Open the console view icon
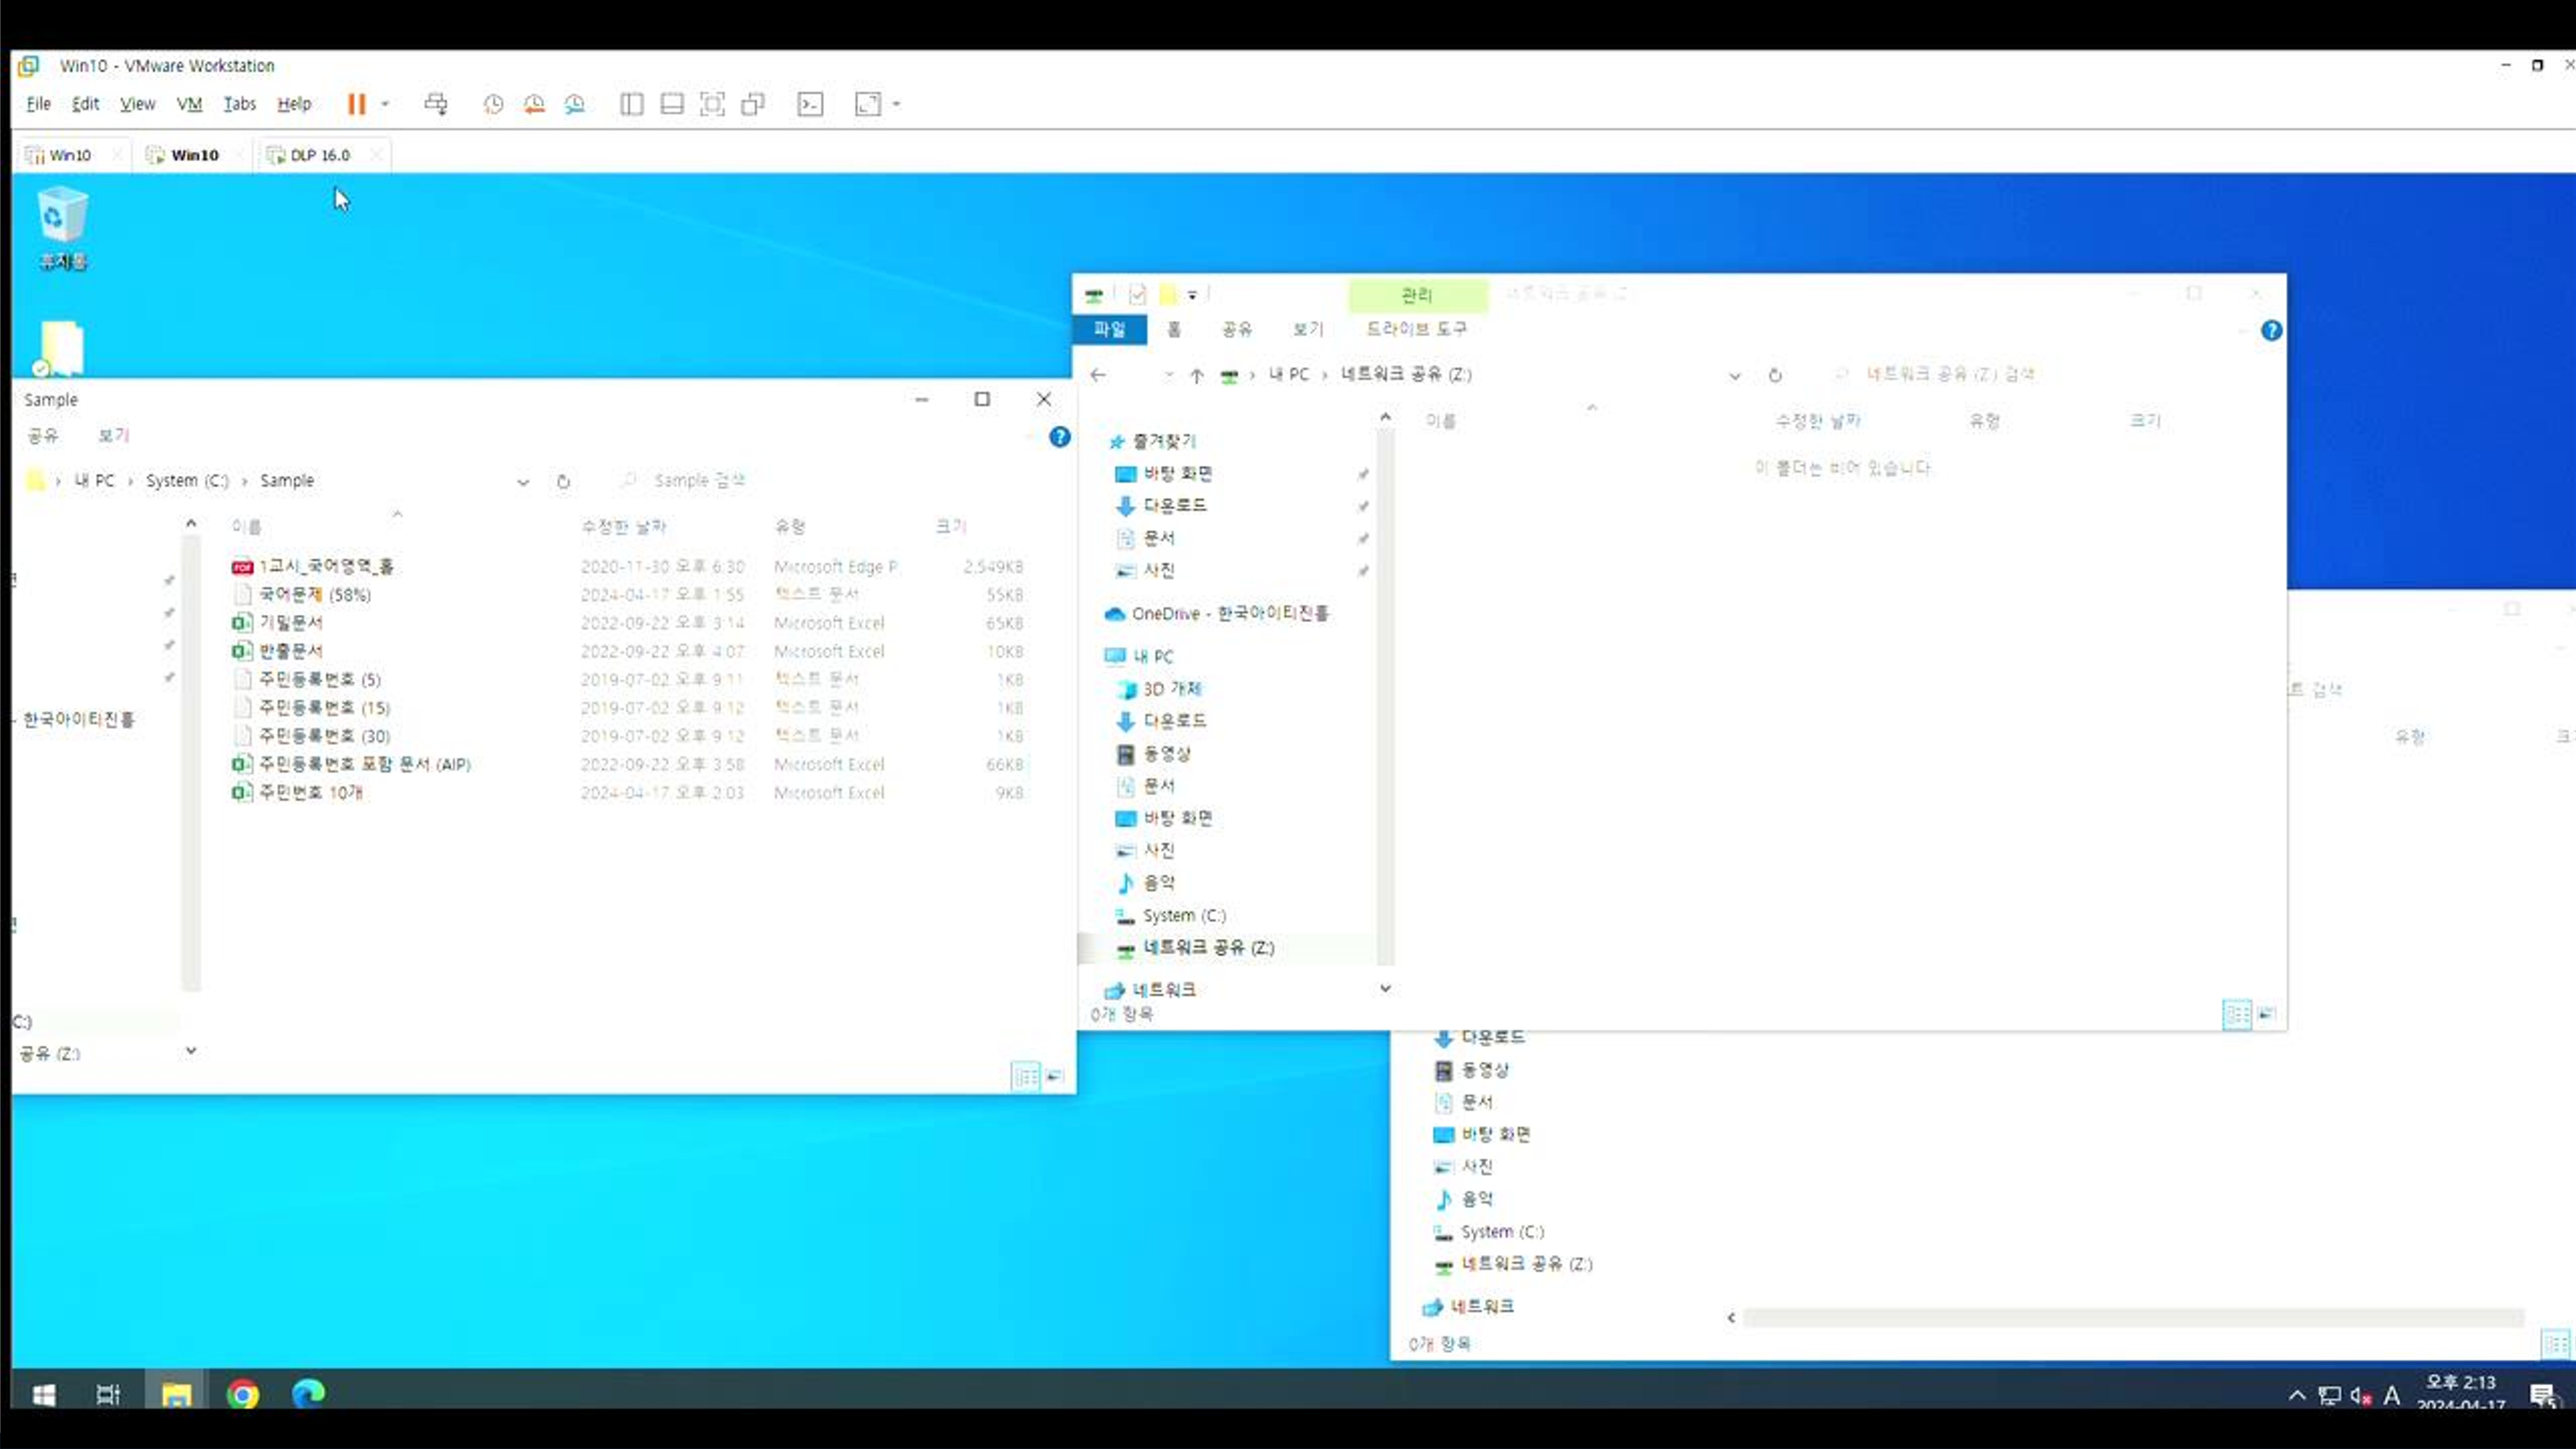The height and width of the screenshot is (1449, 2576). [x=810, y=104]
